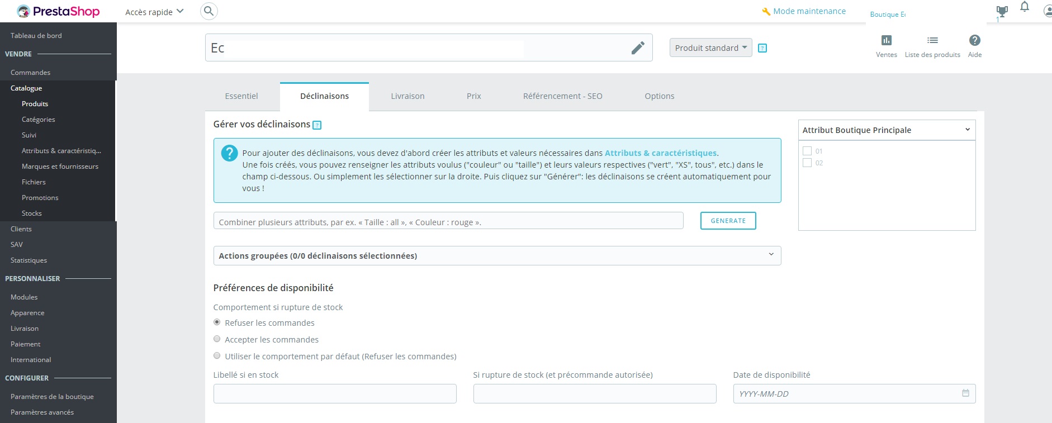1052x423 pixels.
Task: Expand Actions groupées dropdown
Action: 497,255
